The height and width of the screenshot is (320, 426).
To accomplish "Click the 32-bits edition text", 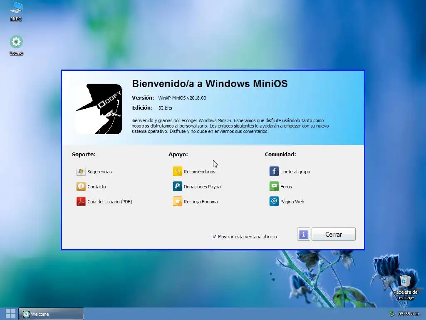I will 165,108.
